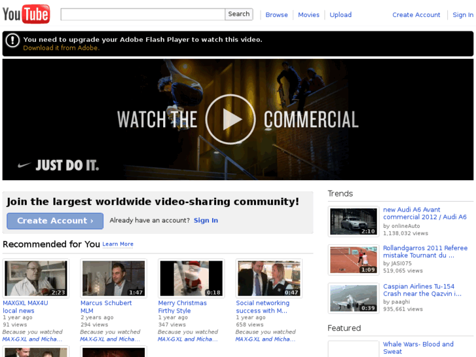
Task: Click the '519,065 views' text
Action: [x=403, y=271]
